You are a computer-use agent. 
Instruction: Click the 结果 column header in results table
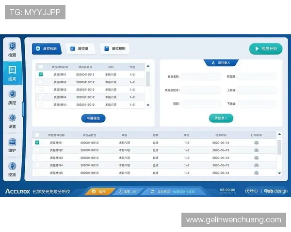pos(155,135)
